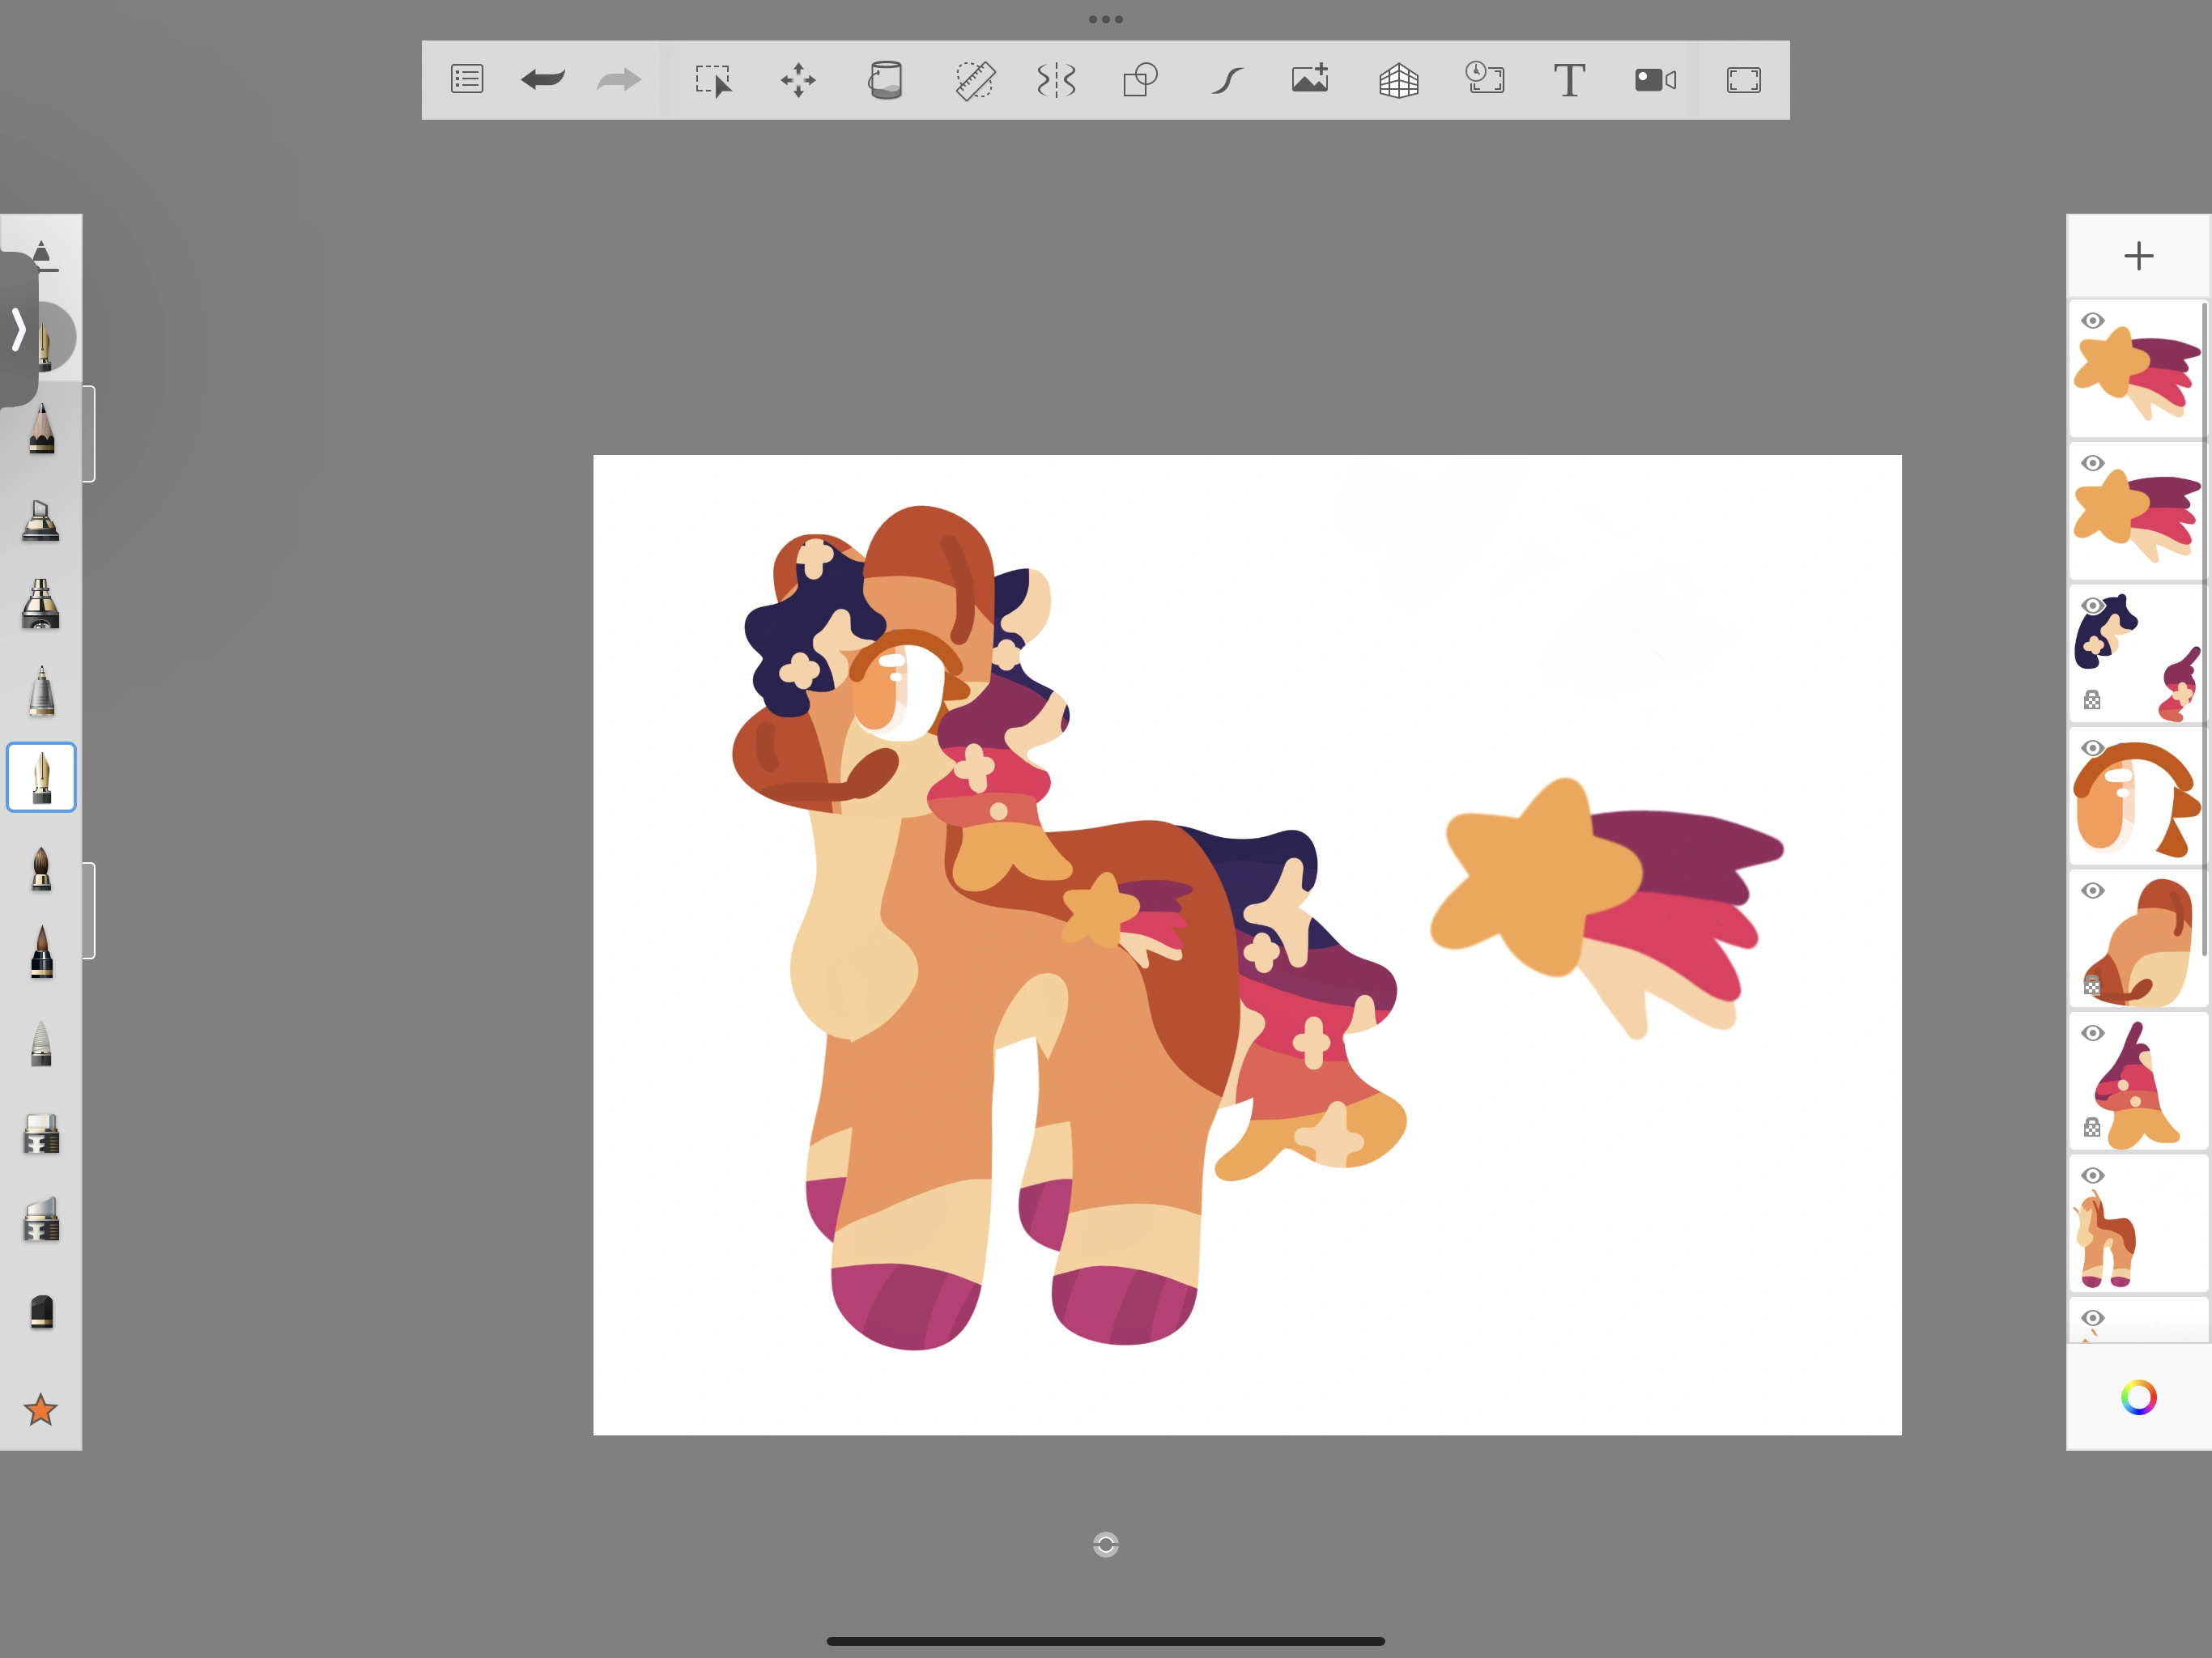Hide the top star layer via eye icon
2212x1658 pixels.
(x=2092, y=321)
